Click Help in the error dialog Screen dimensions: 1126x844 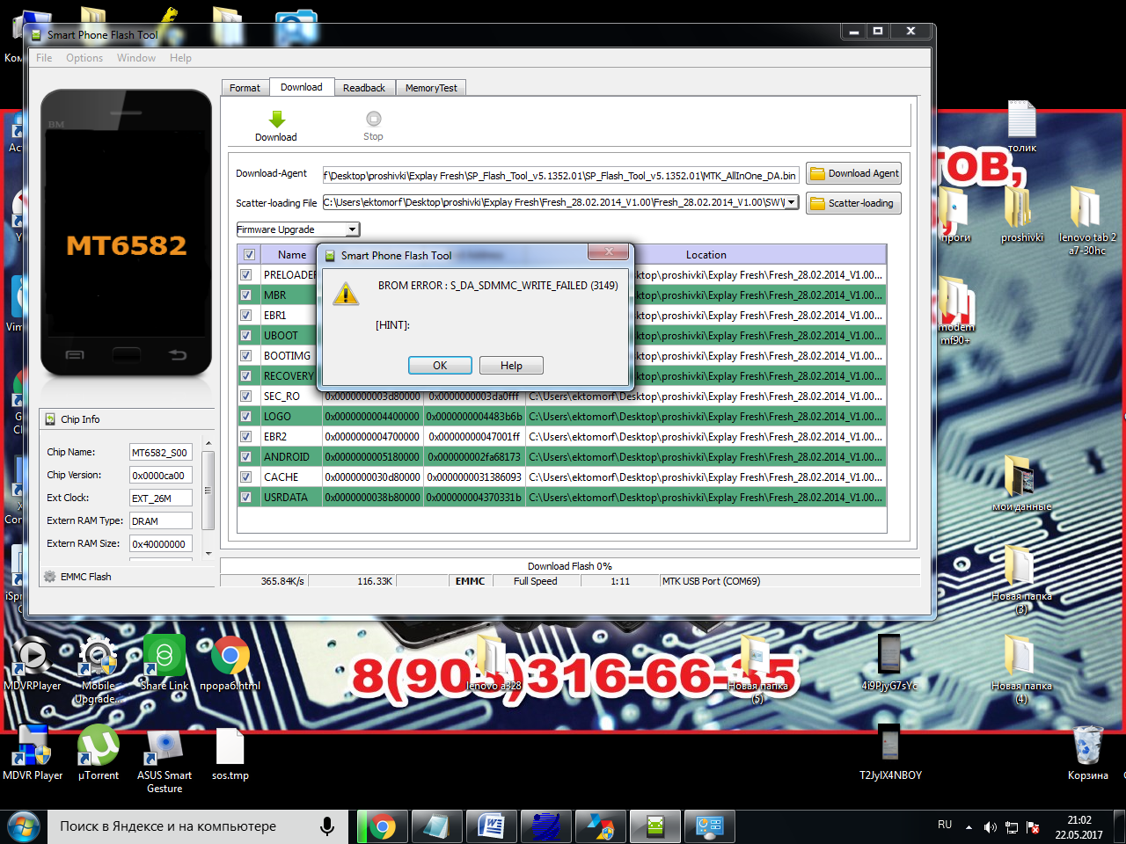pyautogui.click(x=511, y=366)
